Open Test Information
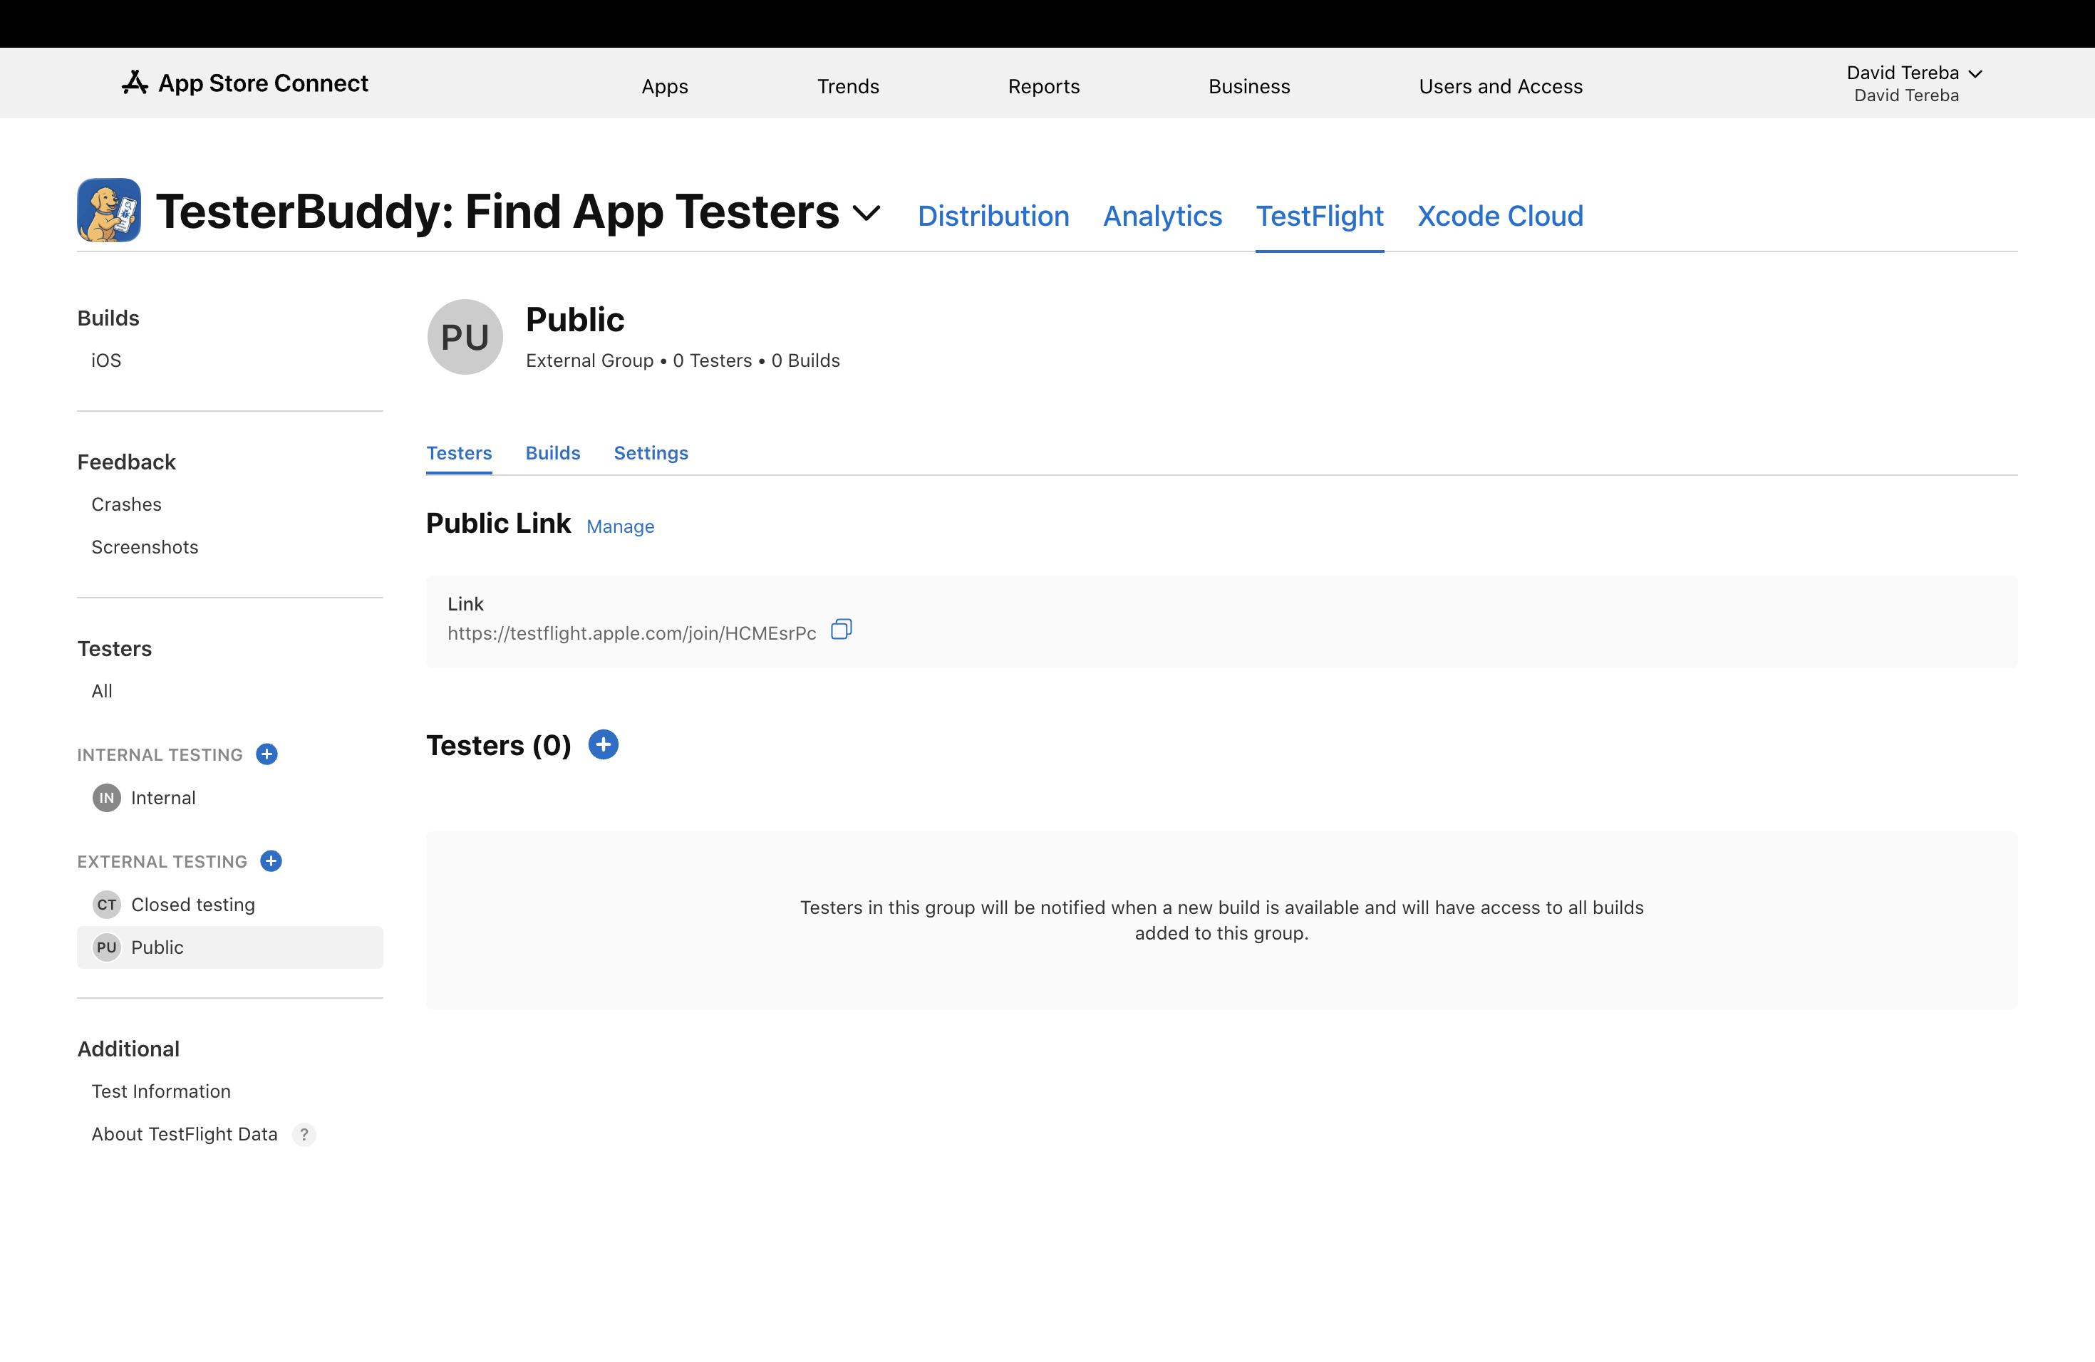2095x1362 pixels. (161, 1091)
